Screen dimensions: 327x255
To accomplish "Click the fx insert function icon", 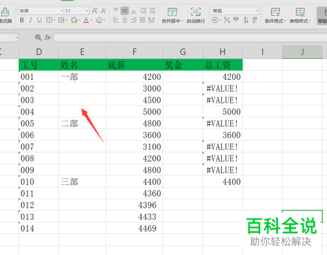I will pyautogui.click(x=48, y=37).
